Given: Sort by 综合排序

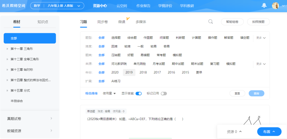Looking at the screenshot, I should (91, 93).
